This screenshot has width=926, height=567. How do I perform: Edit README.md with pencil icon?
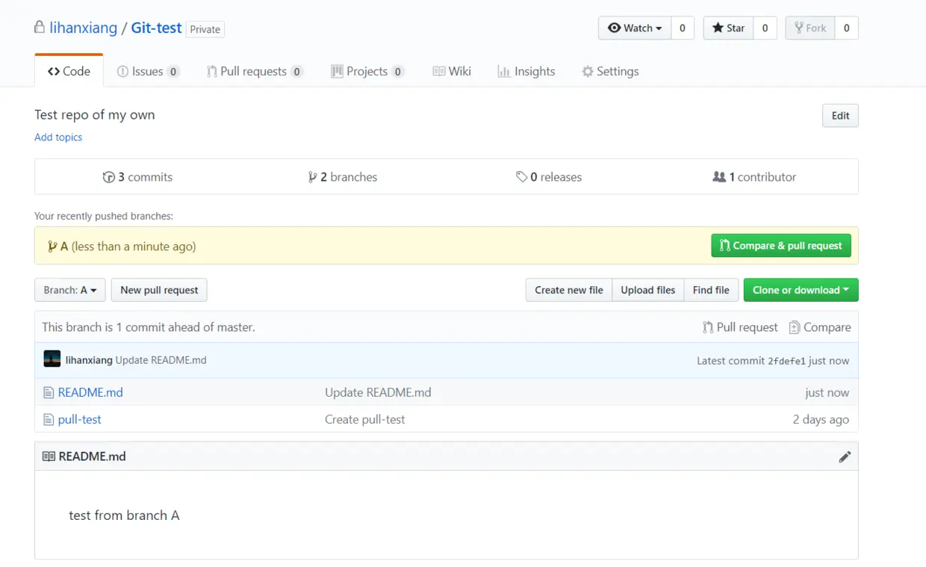tap(845, 456)
